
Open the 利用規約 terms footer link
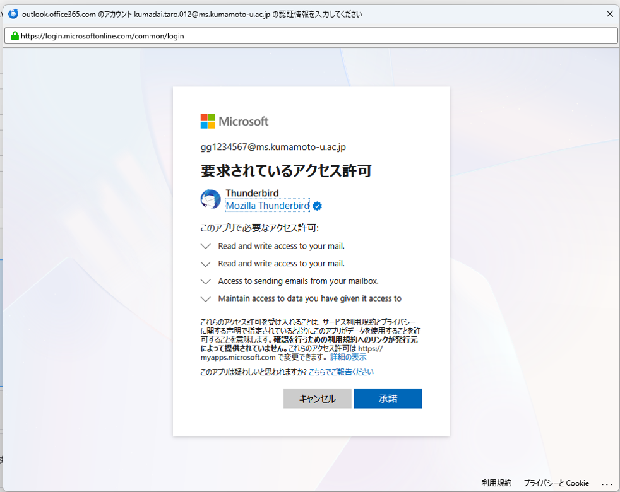497,483
